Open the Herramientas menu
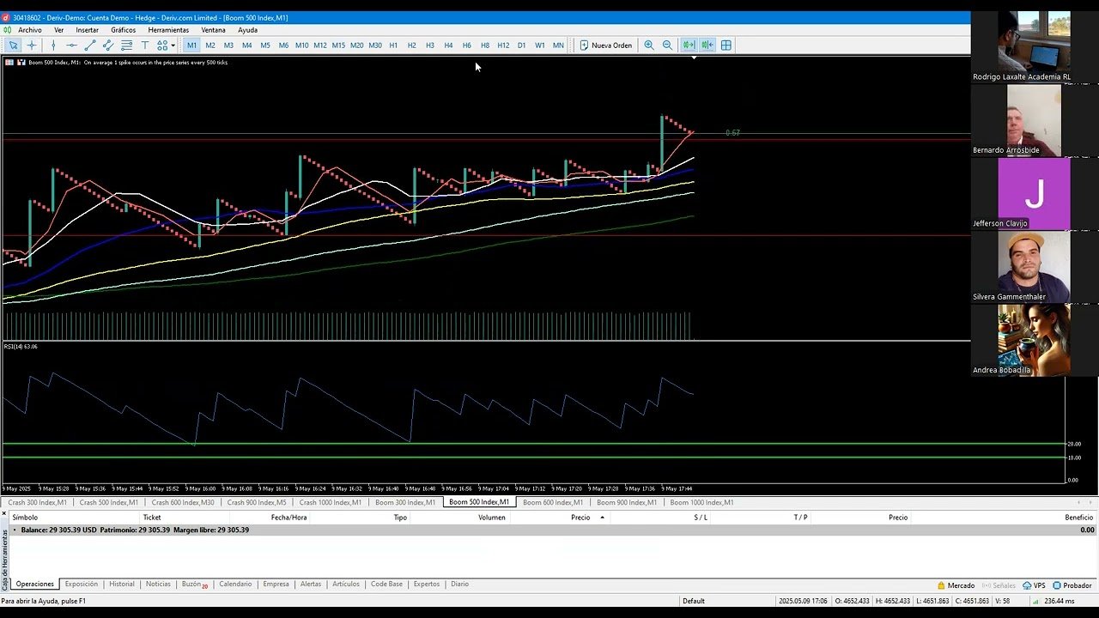The image size is (1099, 618). pos(168,28)
